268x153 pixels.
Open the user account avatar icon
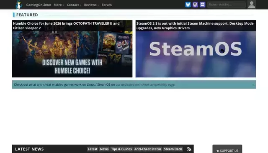coord(252,5)
